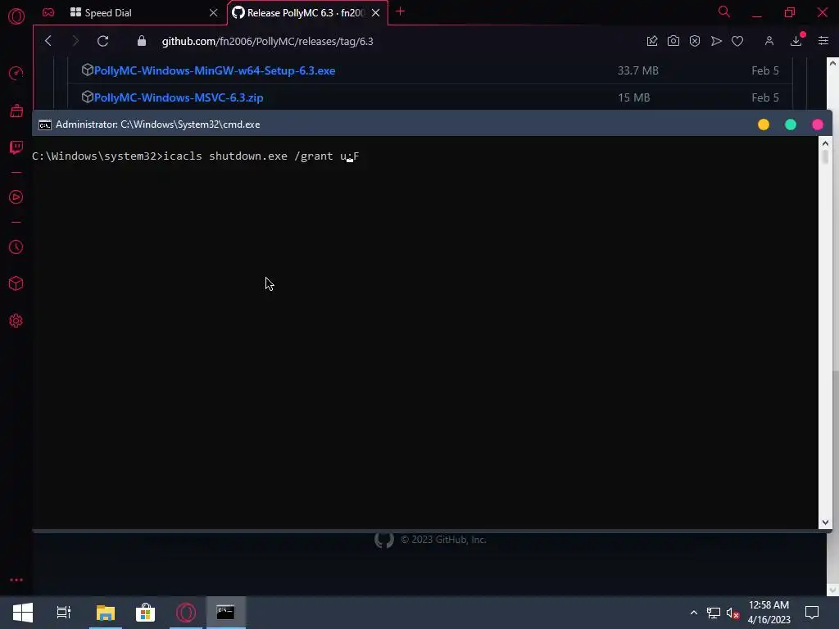Open the profile account icon
839x629 pixels.
tap(769, 41)
